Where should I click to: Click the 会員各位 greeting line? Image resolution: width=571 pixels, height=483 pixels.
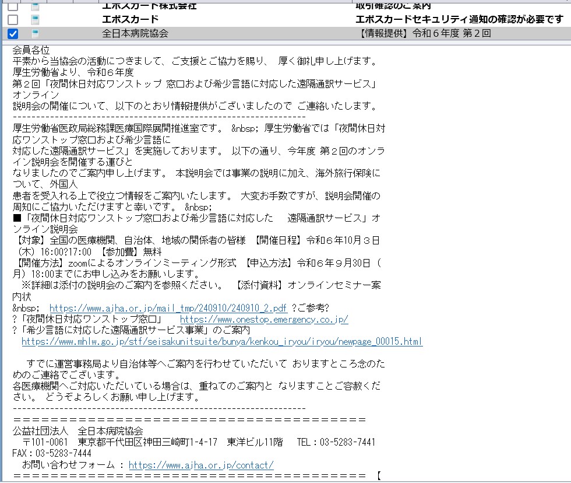click(31, 50)
